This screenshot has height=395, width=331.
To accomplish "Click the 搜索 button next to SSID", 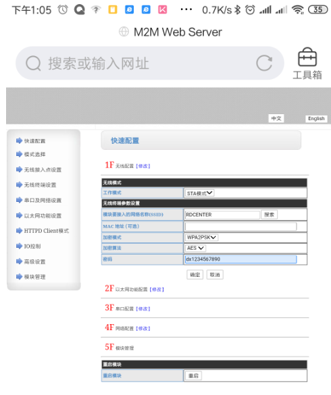I will (269, 215).
